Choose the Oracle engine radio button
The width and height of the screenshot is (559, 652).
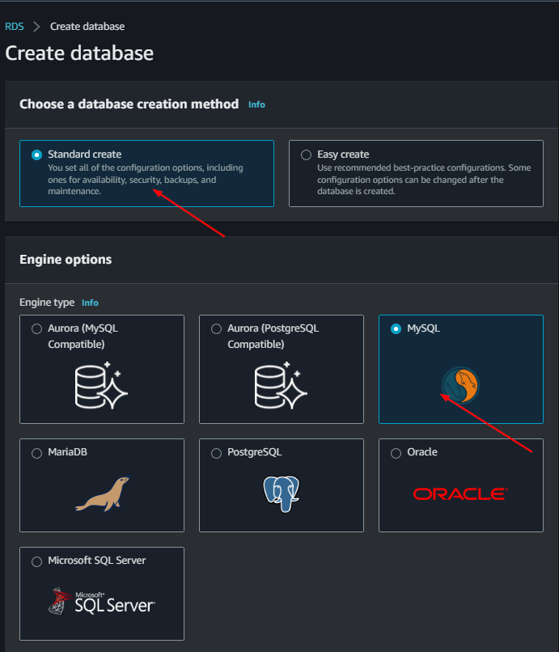(x=396, y=453)
